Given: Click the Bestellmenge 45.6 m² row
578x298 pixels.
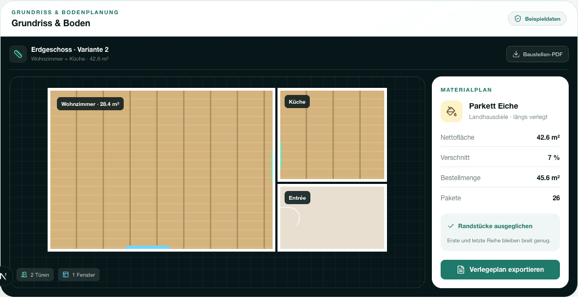Looking at the screenshot, I should click(x=500, y=178).
